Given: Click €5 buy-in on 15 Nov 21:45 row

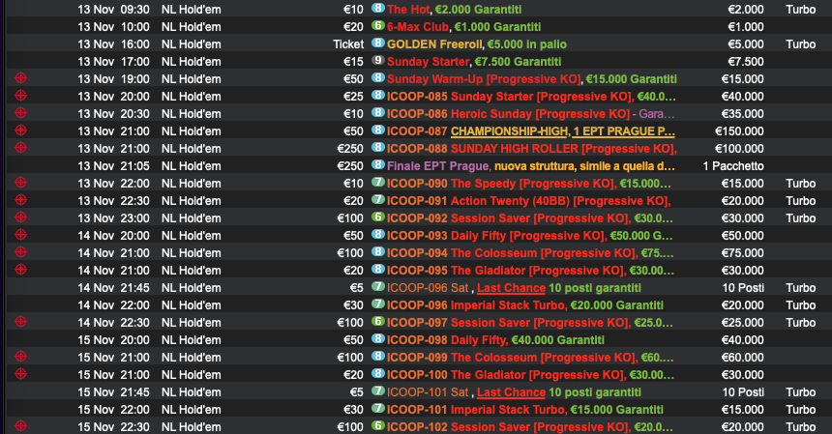Looking at the screenshot, I should coord(356,392).
